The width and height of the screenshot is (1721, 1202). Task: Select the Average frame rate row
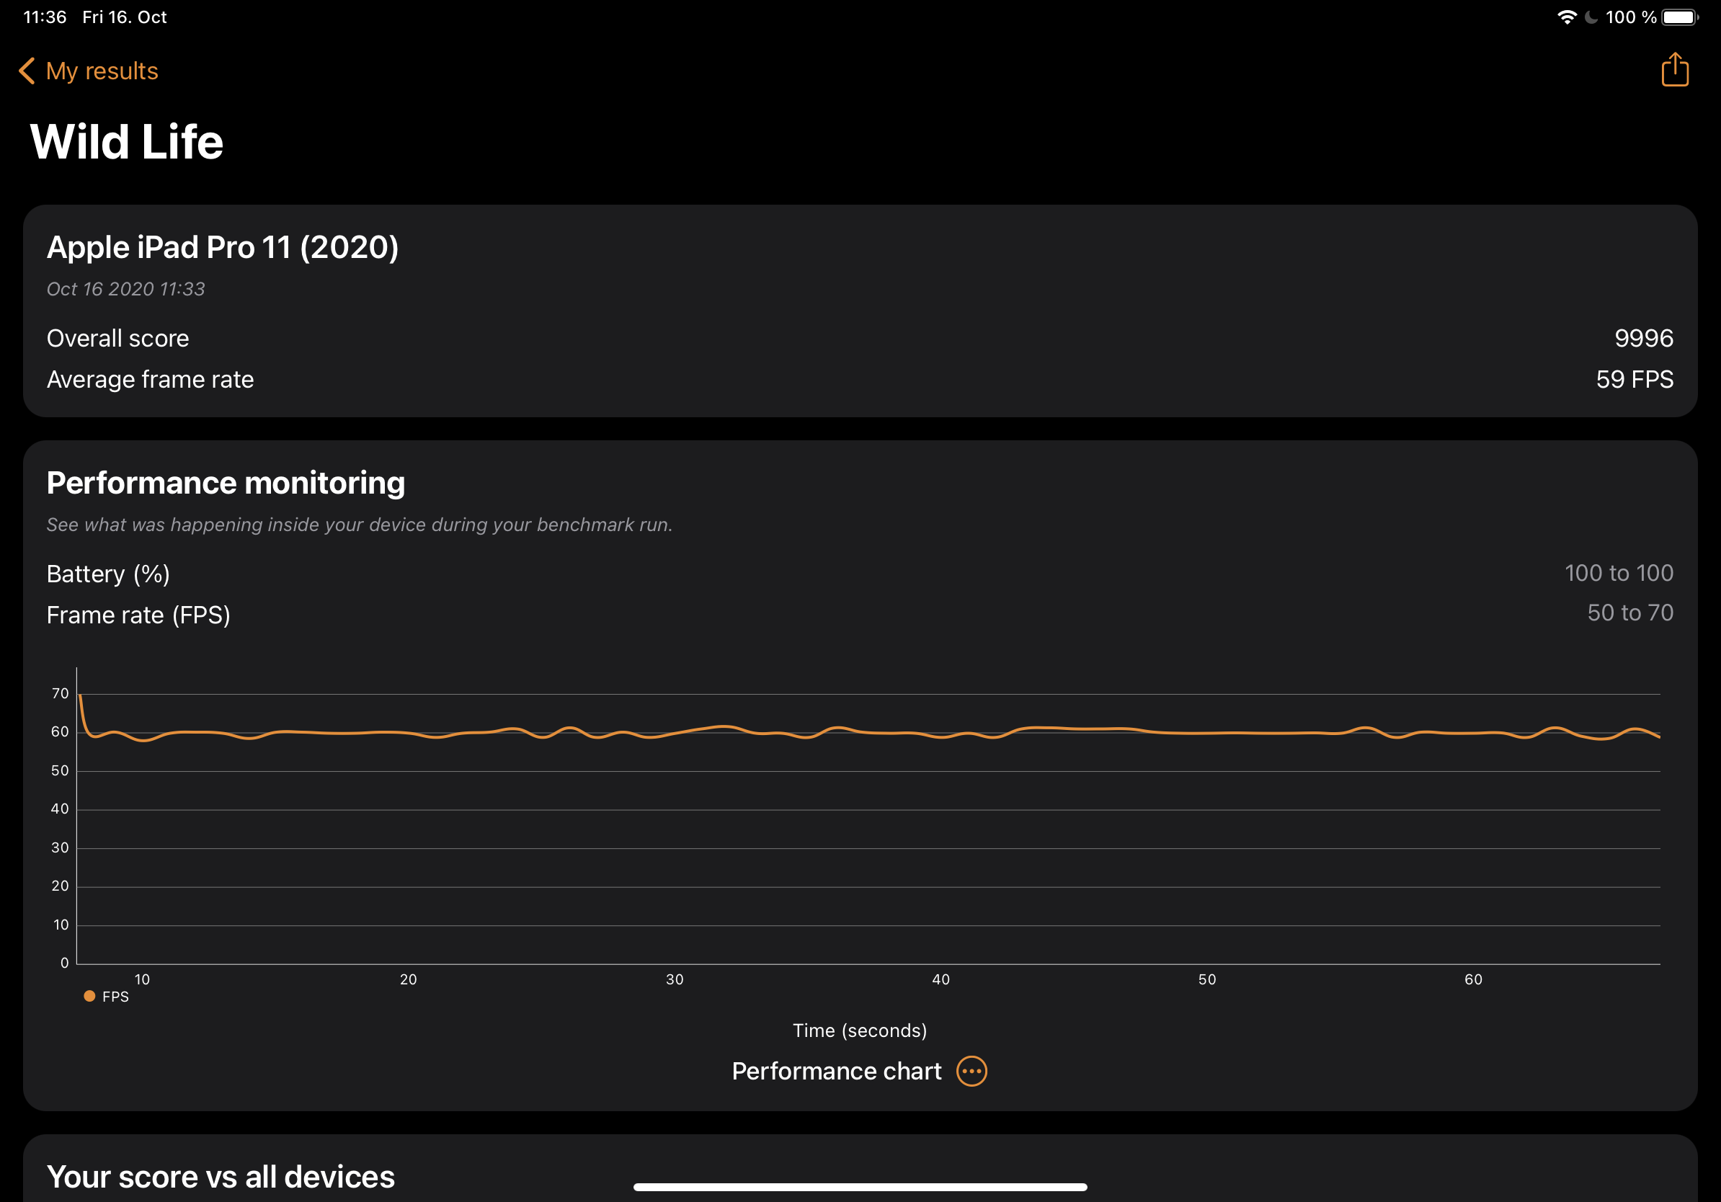tap(860, 379)
